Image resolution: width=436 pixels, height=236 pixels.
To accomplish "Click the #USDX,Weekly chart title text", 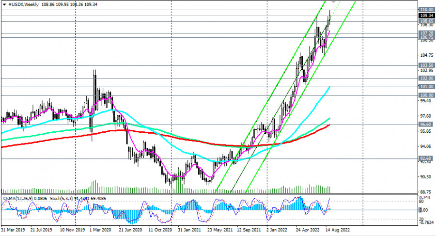I will pos(24,3).
